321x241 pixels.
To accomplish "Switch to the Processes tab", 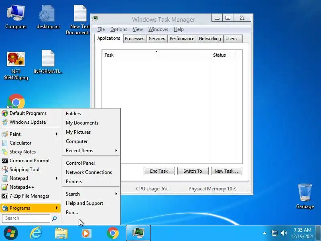I will pyautogui.click(x=134, y=39).
